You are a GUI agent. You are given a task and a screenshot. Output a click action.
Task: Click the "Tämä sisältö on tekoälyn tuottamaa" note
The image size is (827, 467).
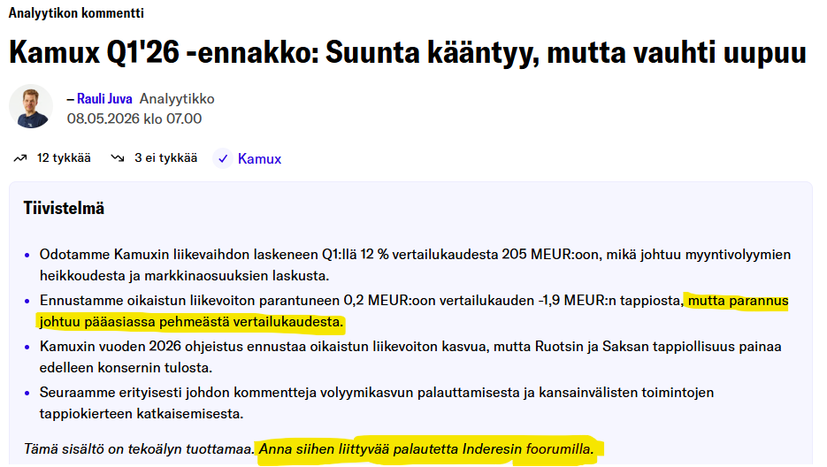139,449
